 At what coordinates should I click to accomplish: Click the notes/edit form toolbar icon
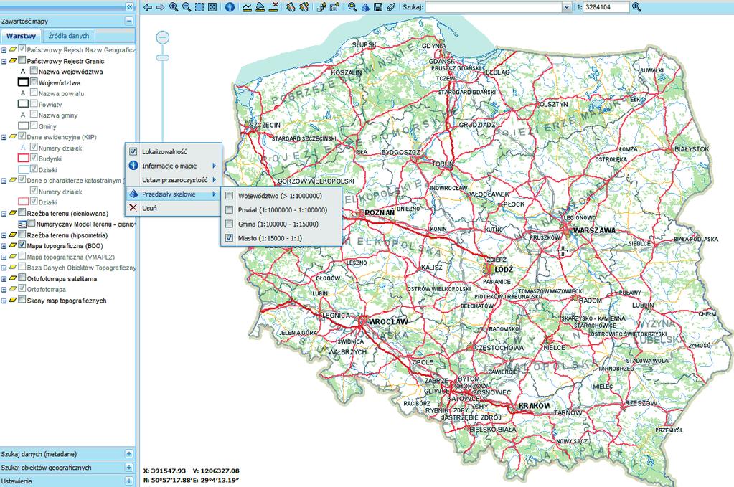[x=334, y=7]
